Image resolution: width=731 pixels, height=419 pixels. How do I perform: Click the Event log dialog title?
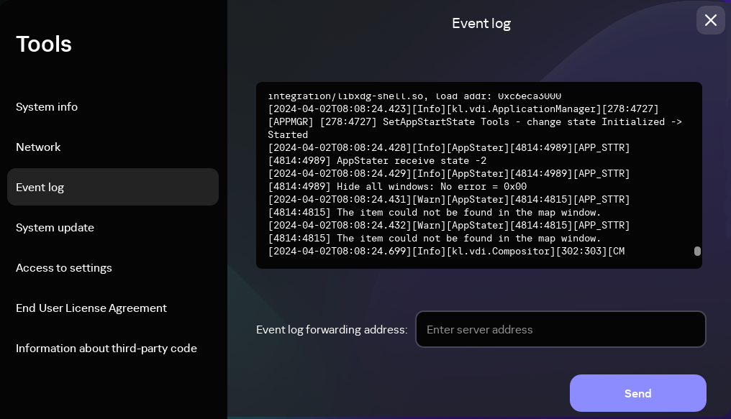(481, 23)
